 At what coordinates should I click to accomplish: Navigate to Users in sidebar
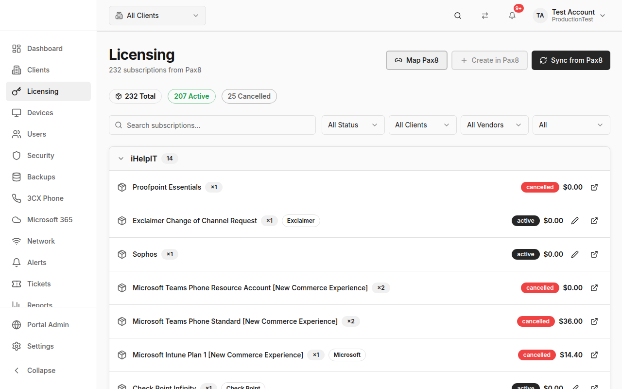click(48, 134)
